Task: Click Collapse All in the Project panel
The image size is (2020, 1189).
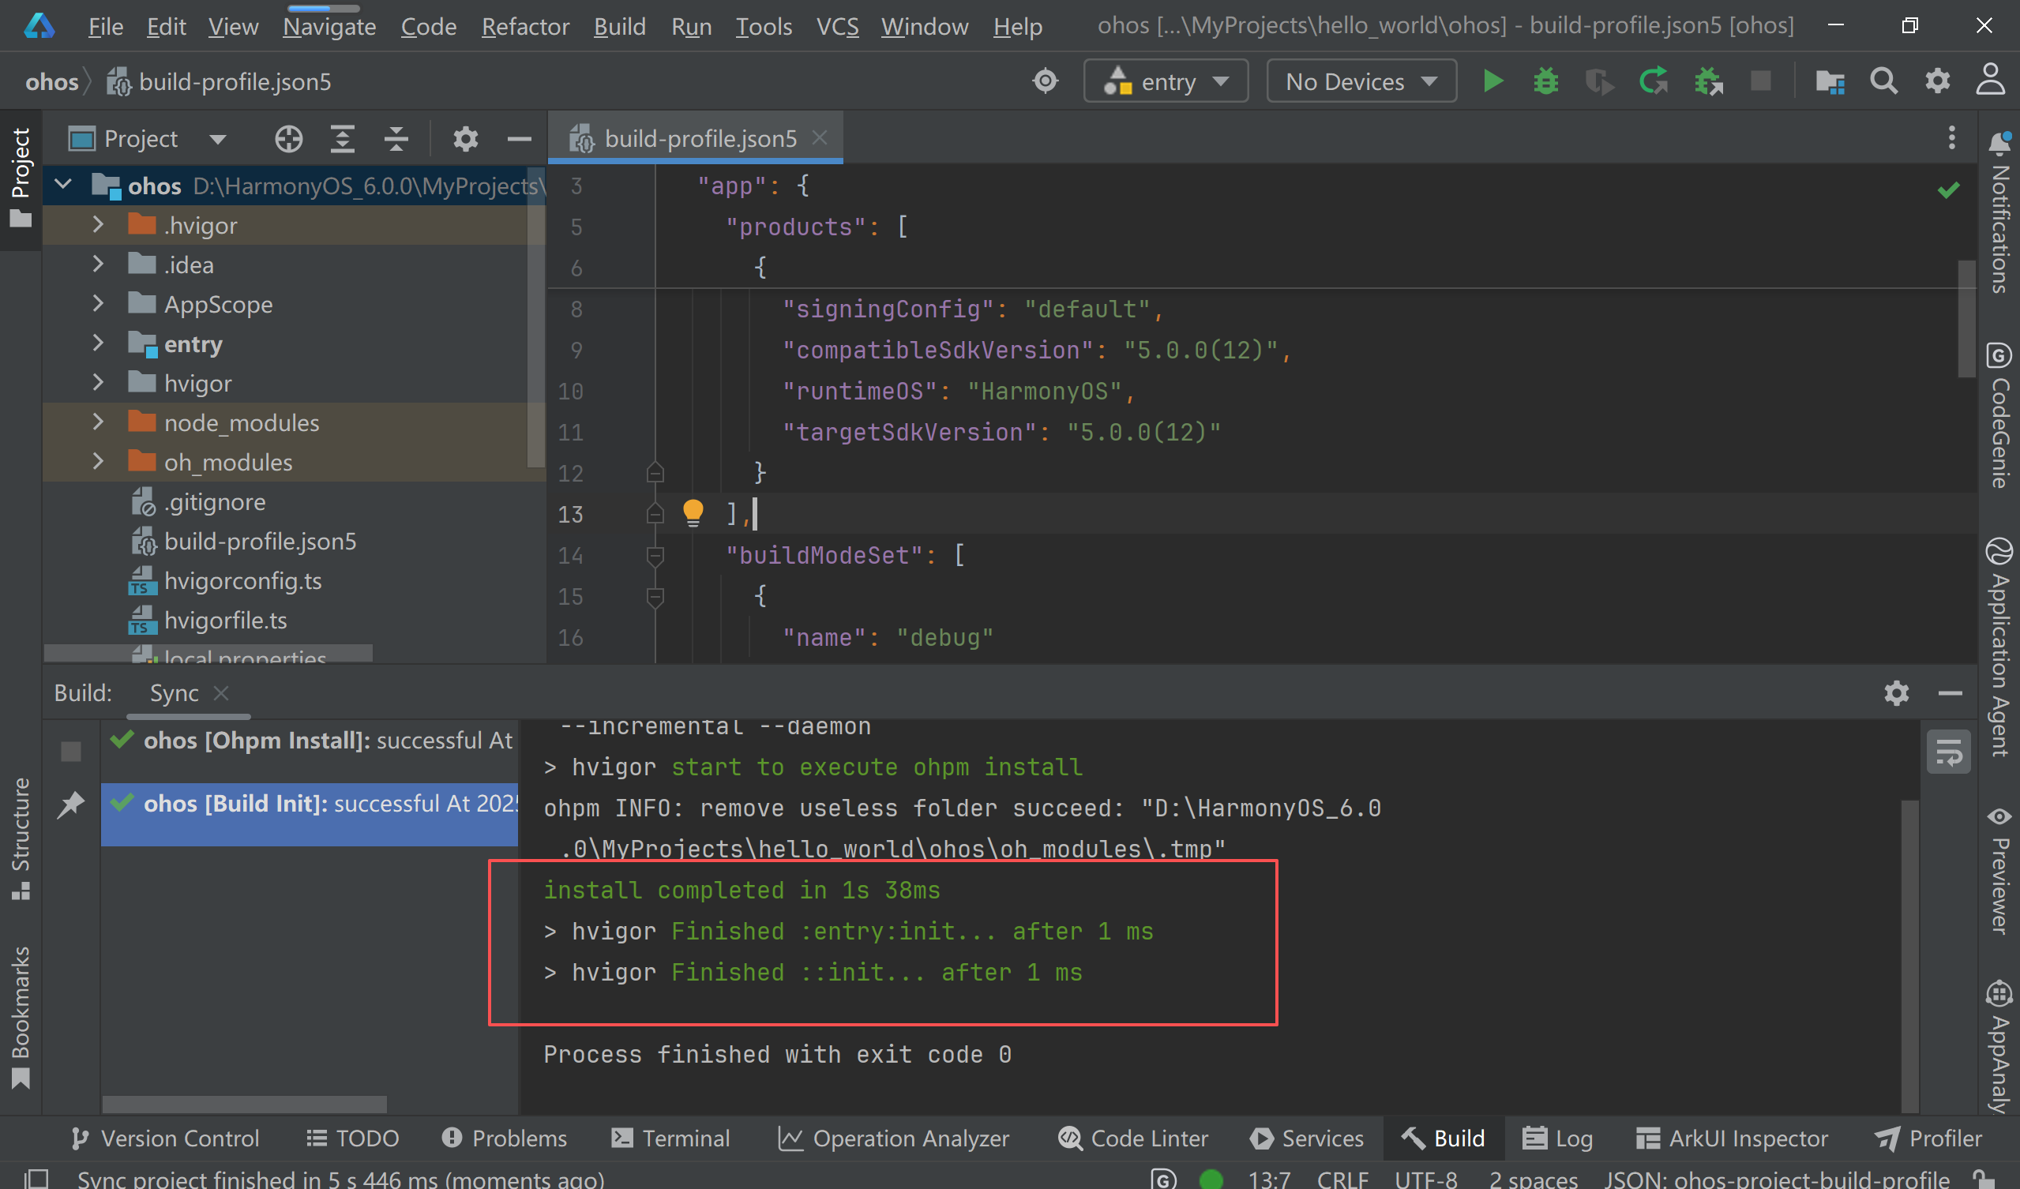Action: tap(396, 139)
